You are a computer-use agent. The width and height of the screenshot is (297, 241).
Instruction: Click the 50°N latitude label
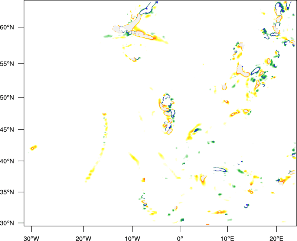pos(7,98)
